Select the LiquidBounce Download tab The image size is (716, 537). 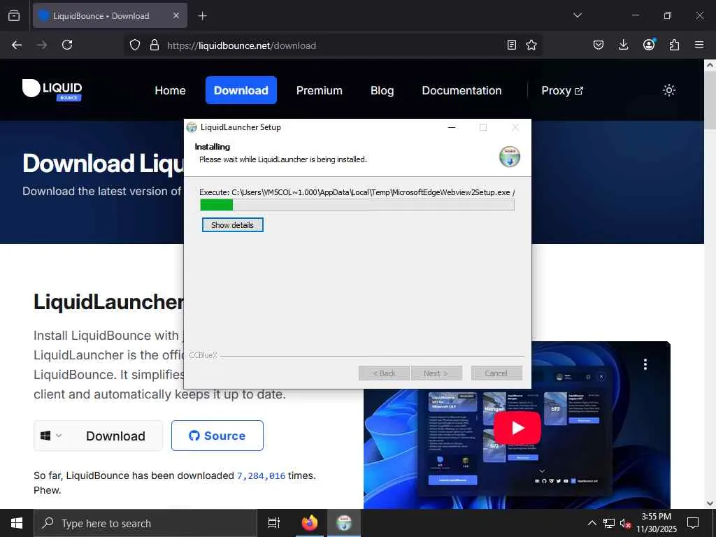pos(110,15)
